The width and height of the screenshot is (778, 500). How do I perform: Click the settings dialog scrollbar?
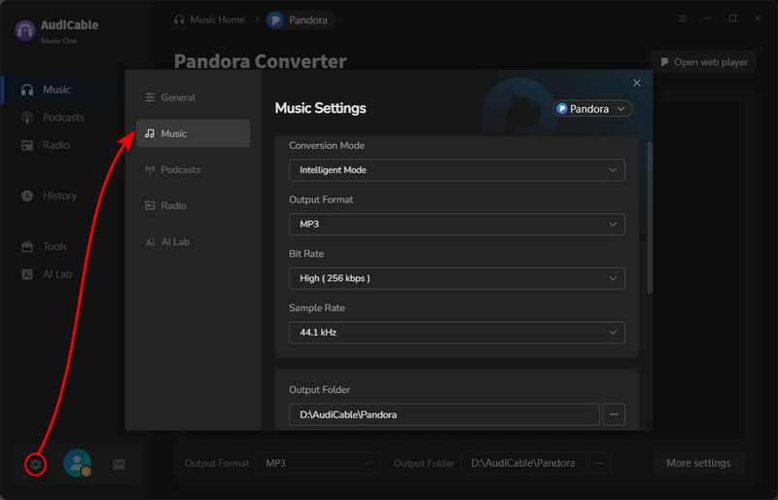(650, 219)
